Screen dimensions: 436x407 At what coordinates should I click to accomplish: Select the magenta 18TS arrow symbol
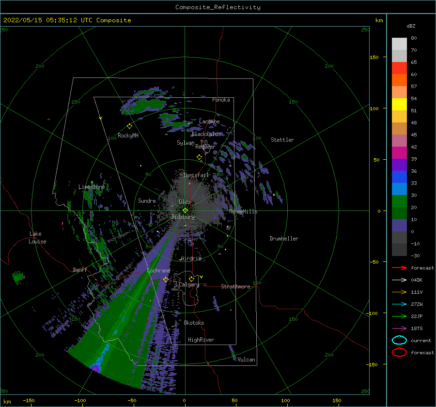pyautogui.click(x=399, y=329)
